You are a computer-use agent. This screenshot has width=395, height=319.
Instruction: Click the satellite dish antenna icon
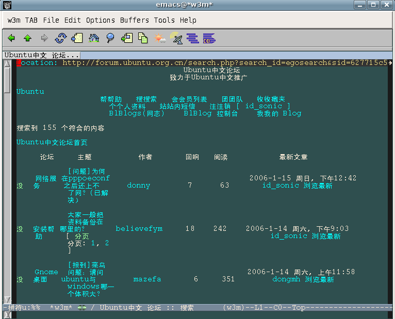click(176, 38)
